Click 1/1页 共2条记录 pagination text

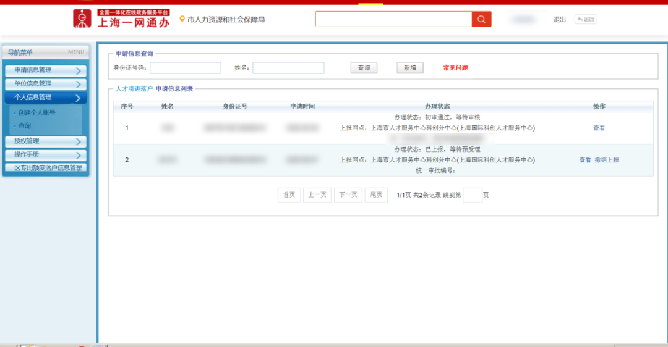[x=418, y=195]
